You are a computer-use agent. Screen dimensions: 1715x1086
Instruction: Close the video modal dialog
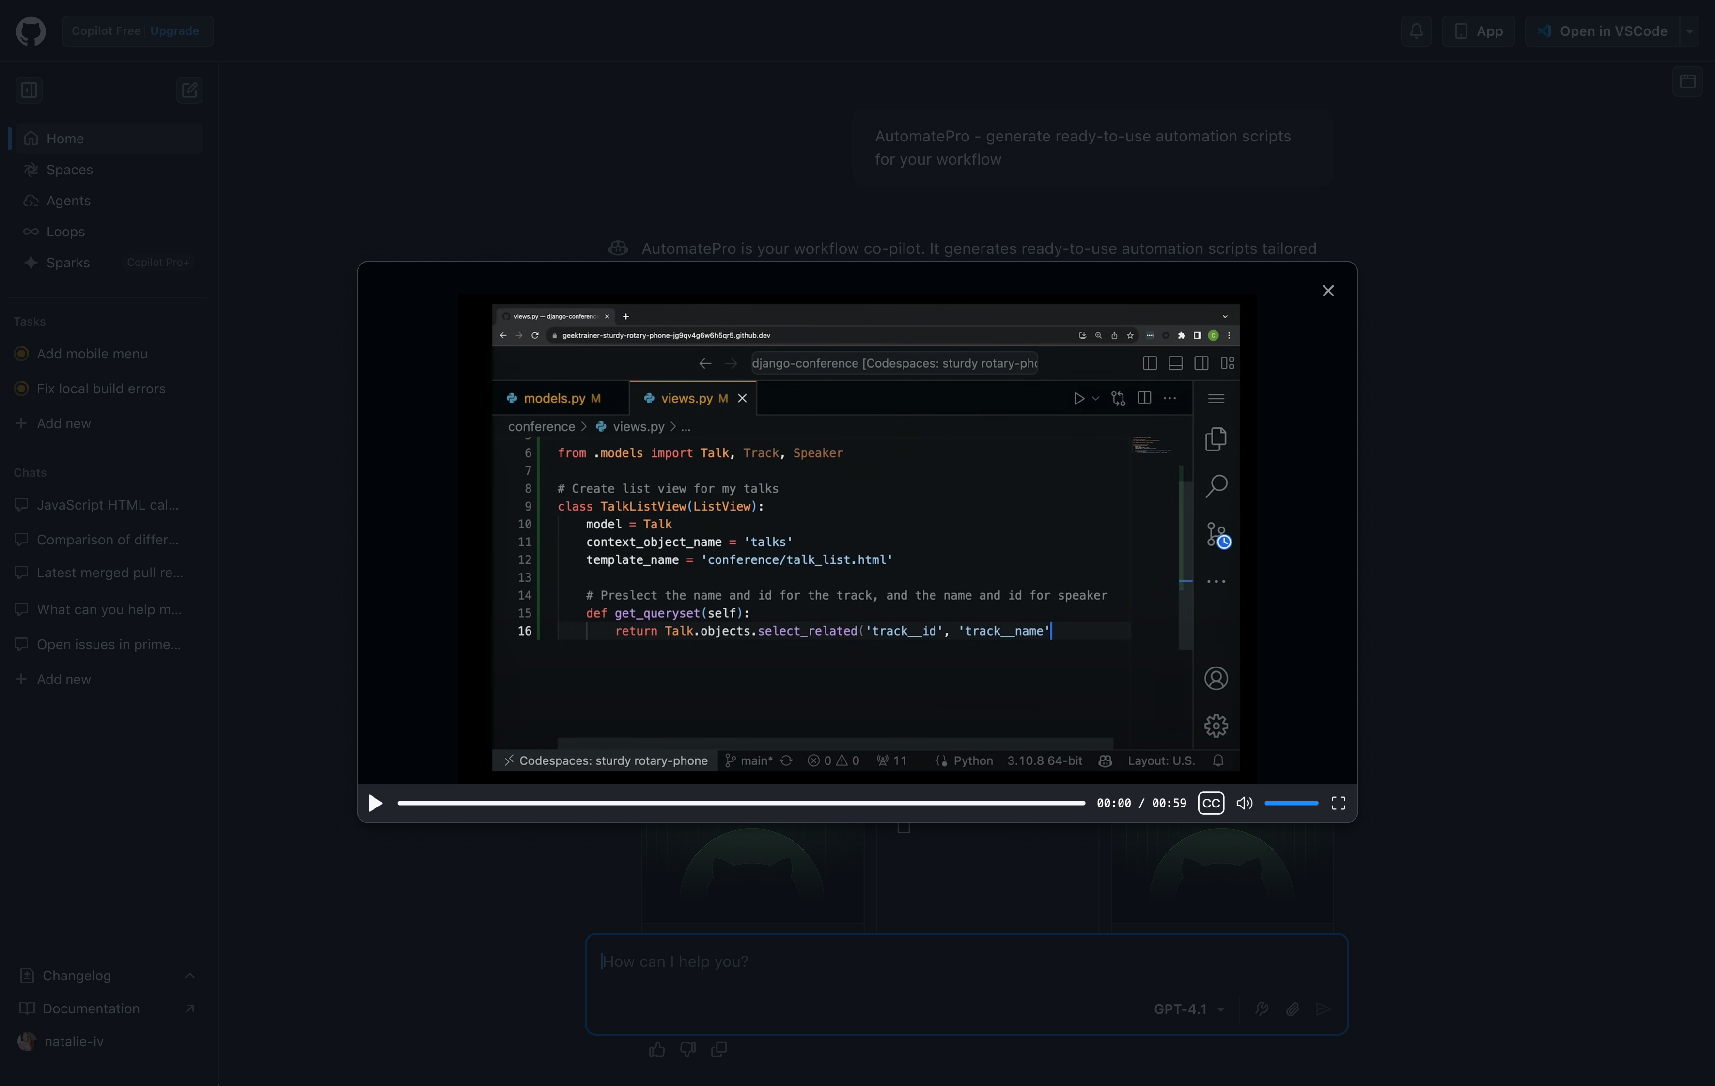[1327, 291]
